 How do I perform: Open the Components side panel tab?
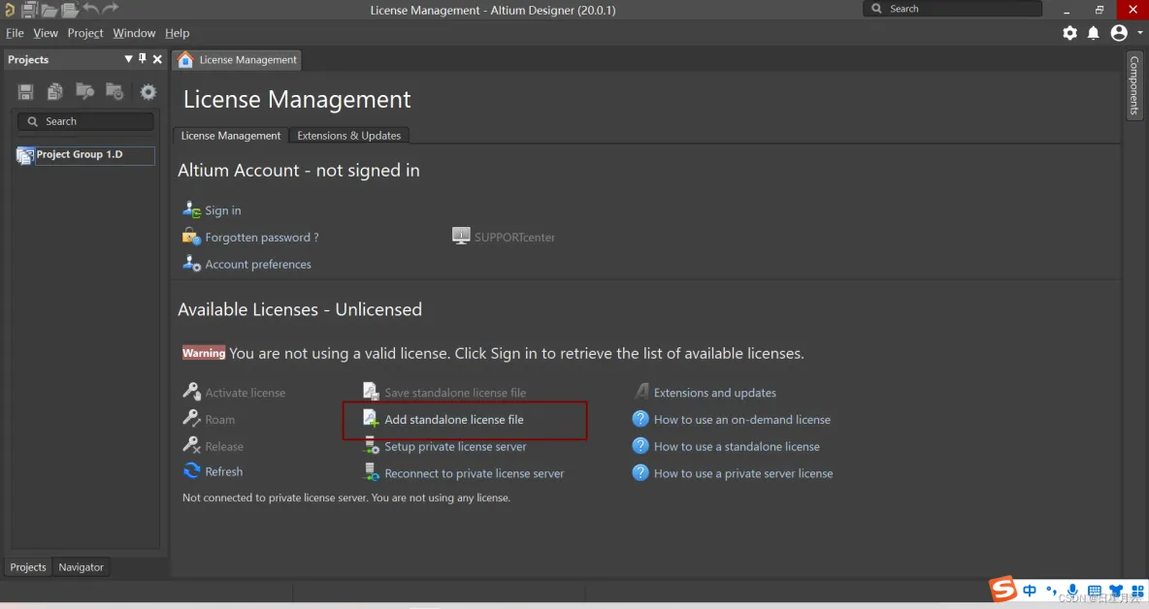[x=1134, y=85]
